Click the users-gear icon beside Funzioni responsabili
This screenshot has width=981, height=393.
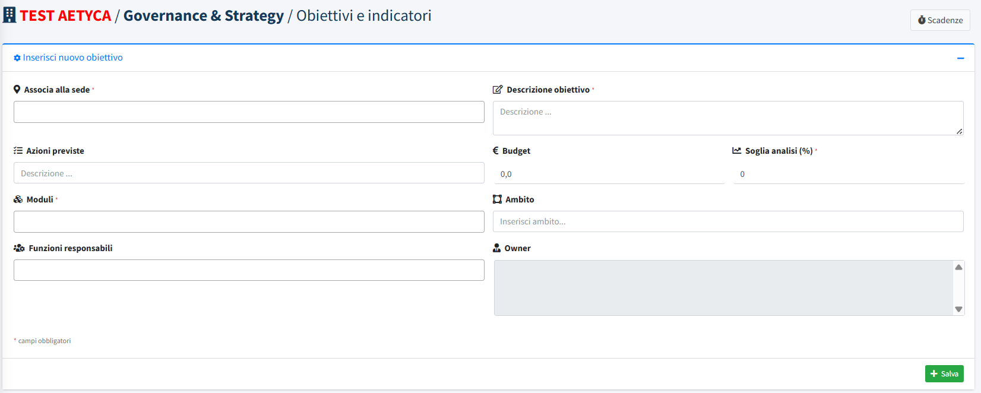[x=19, y=248]
